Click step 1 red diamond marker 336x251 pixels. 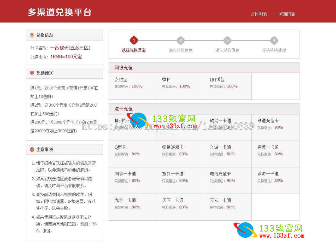(x=134, y=40)
